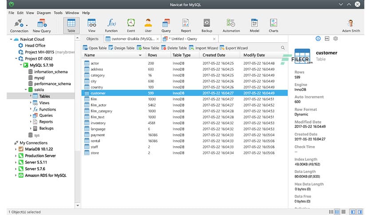Screen dimensions: 371x215
Task: Toggle the left pane layout button
Action: tap(353, 212)
